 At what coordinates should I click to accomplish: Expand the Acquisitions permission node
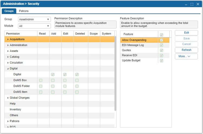[x=8, y=39]
